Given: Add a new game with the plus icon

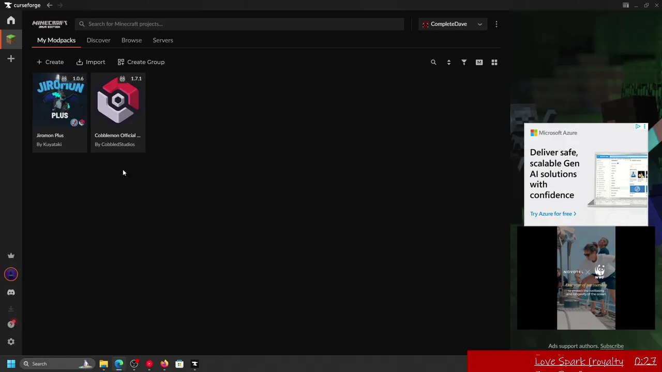Looking at the screenshot, I should pyautogui.click(x=11, y=58).
